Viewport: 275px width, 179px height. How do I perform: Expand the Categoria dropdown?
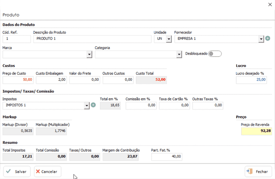179,55
